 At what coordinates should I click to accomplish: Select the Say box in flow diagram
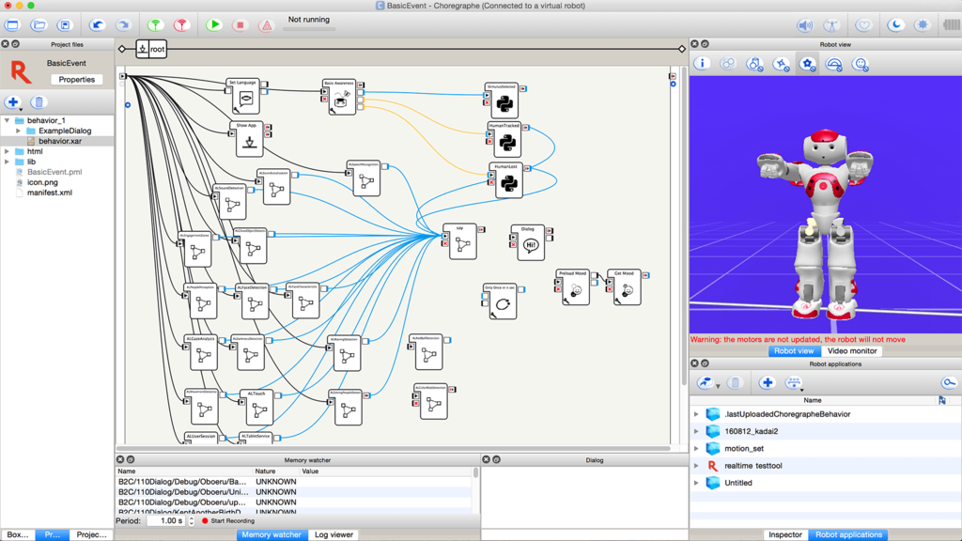coord(462,241)
